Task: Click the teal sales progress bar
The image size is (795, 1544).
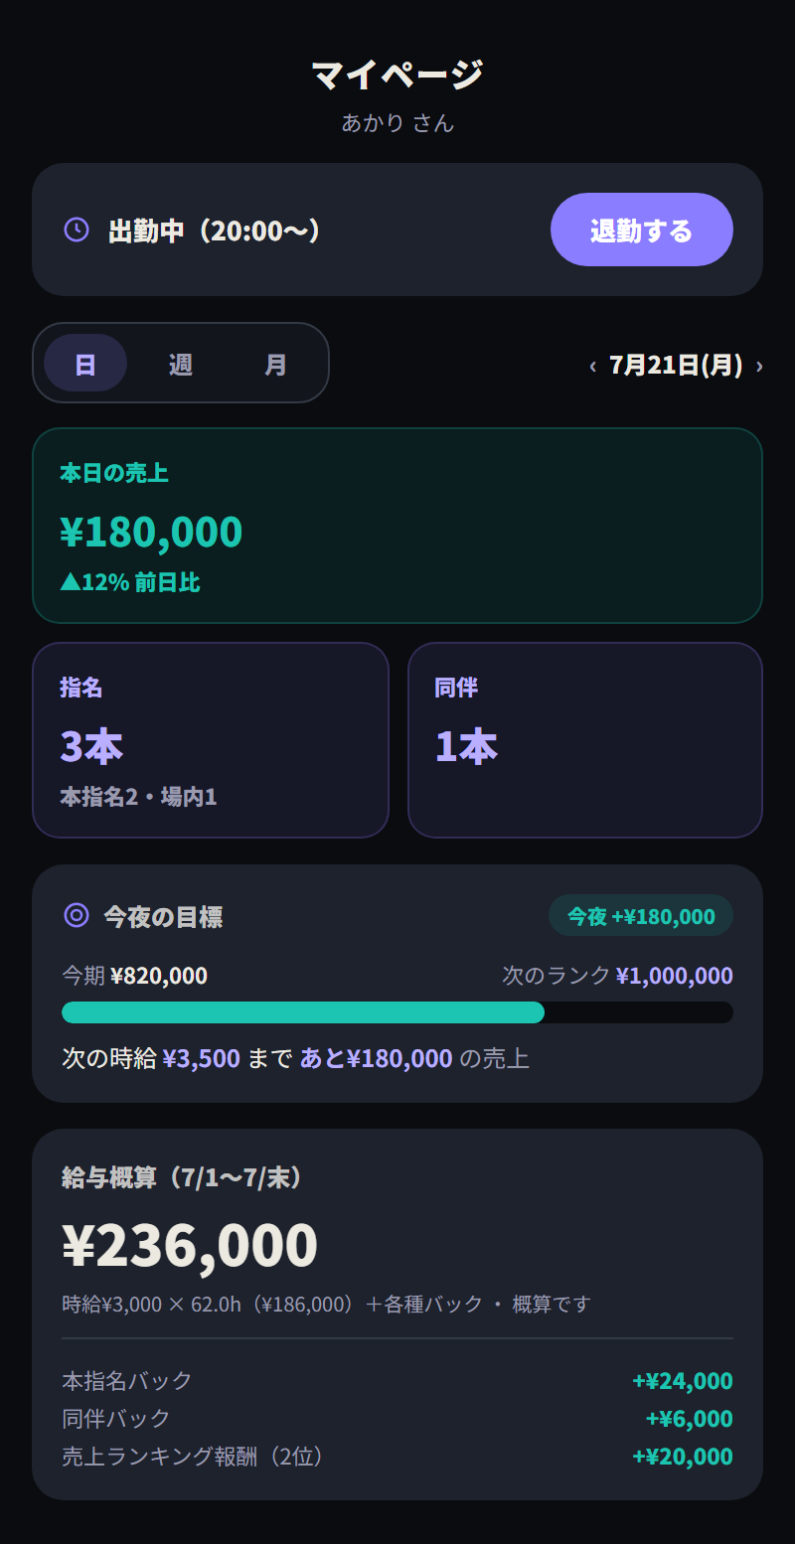Action: point(397,1012)
